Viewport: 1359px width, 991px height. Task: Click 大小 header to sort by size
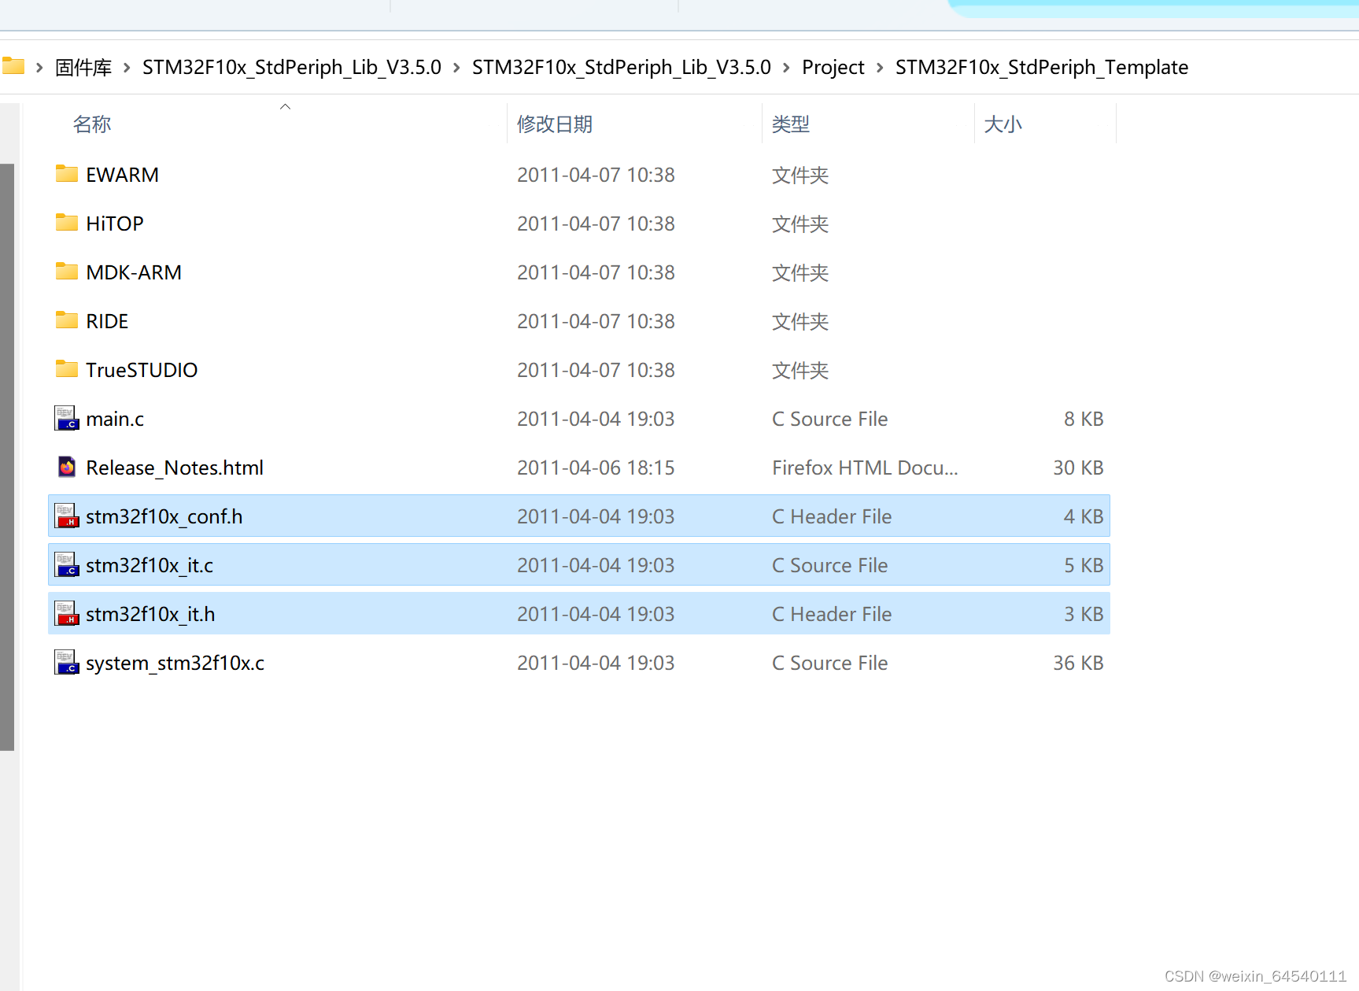click(1003, 124)
